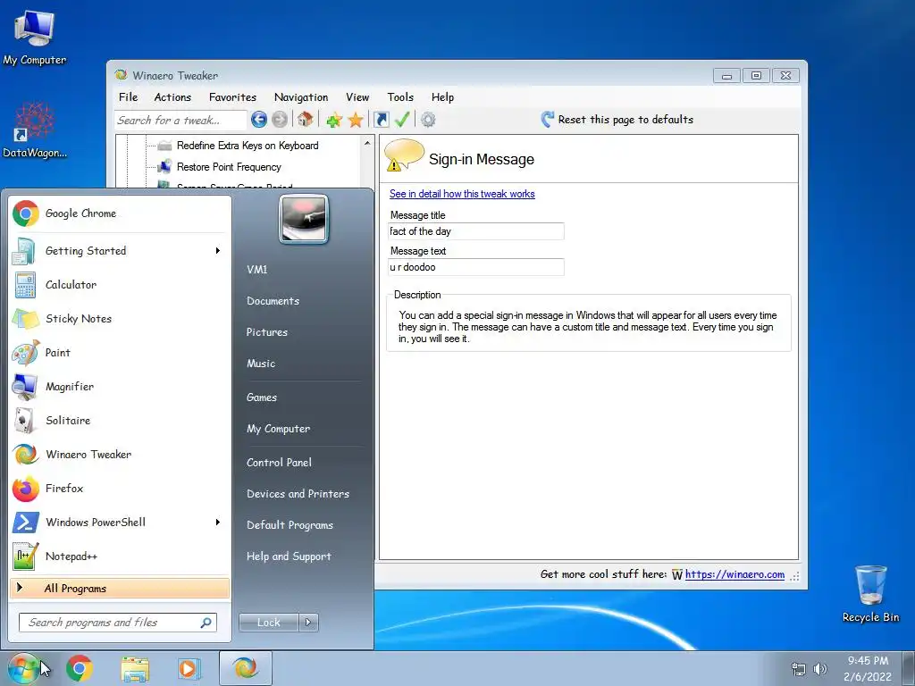The image size is (915, 686).
Task: Open Music from Start menu
Action: click(261, 364)
